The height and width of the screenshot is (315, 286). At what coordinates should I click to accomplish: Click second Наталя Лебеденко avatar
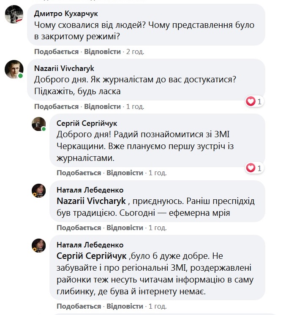click(x=39, y=245)
